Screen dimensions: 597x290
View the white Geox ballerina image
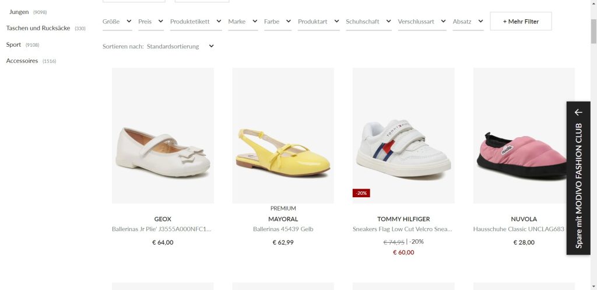(163, 135)
